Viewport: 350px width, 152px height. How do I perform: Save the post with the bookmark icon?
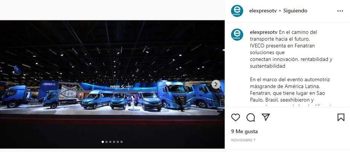click(341, 117)
